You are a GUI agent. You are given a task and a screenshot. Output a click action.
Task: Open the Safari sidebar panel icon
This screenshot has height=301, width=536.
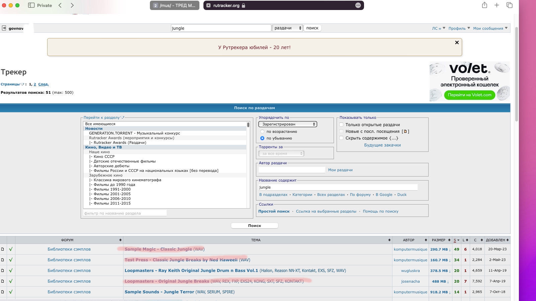tap(31, 5)
